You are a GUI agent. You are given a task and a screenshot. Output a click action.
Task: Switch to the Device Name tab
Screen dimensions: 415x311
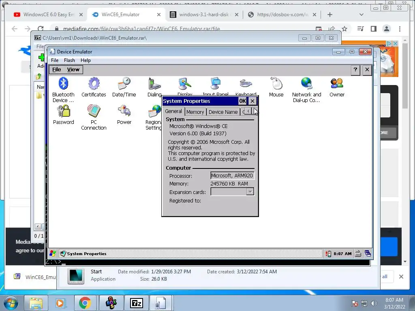(223, 112)
